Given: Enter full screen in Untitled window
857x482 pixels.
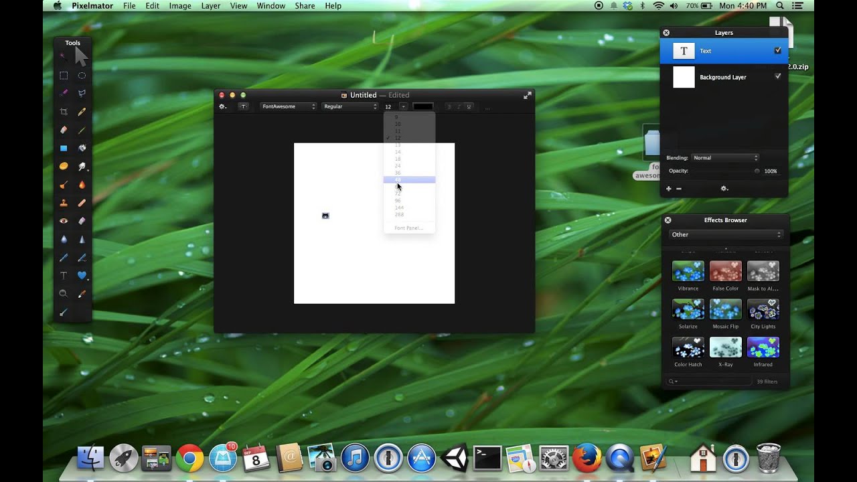Looking at the screenshot, I should (x=527, y=96).
